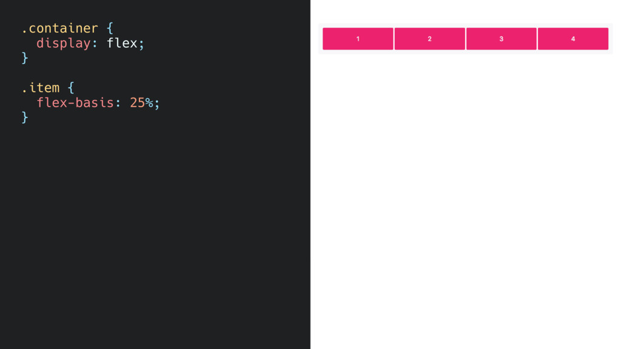Click the .item selector in the code
Screen dimensions: 621x349
click(41, 87)
